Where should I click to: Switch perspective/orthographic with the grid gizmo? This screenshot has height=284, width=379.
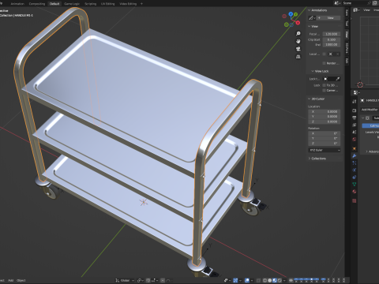coord(298,57)
